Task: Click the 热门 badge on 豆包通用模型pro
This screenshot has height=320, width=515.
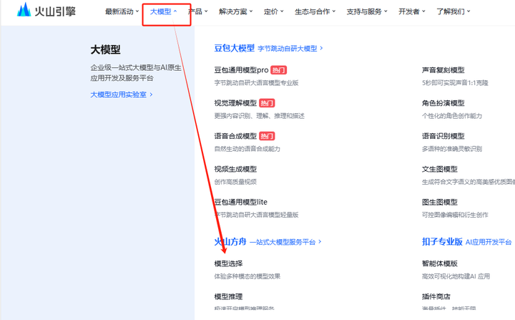Action: tap(278, 70)
